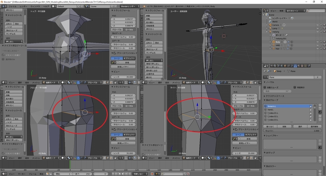
Task: Click the snap magnet icon in the Front view header
Action: pyautogui.click(x=126, y=158)
